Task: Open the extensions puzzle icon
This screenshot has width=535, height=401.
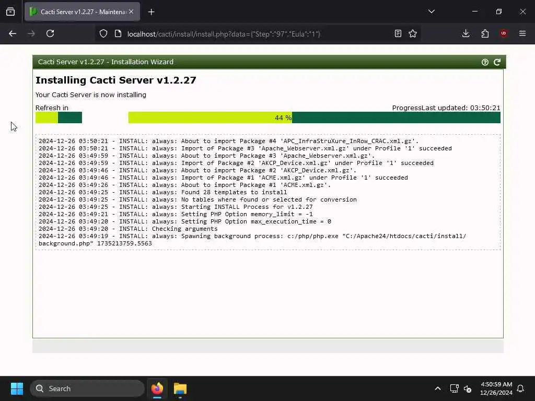Action: tap(485, 33)
